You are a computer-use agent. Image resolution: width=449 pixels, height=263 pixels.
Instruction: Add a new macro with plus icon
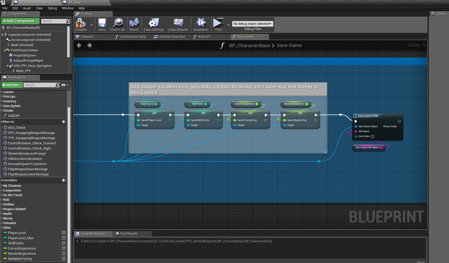[63, 122]
